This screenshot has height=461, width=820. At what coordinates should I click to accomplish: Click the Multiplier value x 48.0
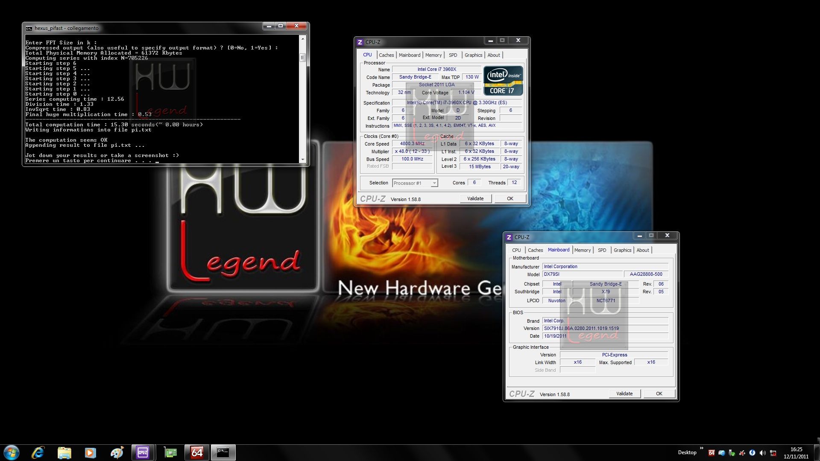[412, 151]
